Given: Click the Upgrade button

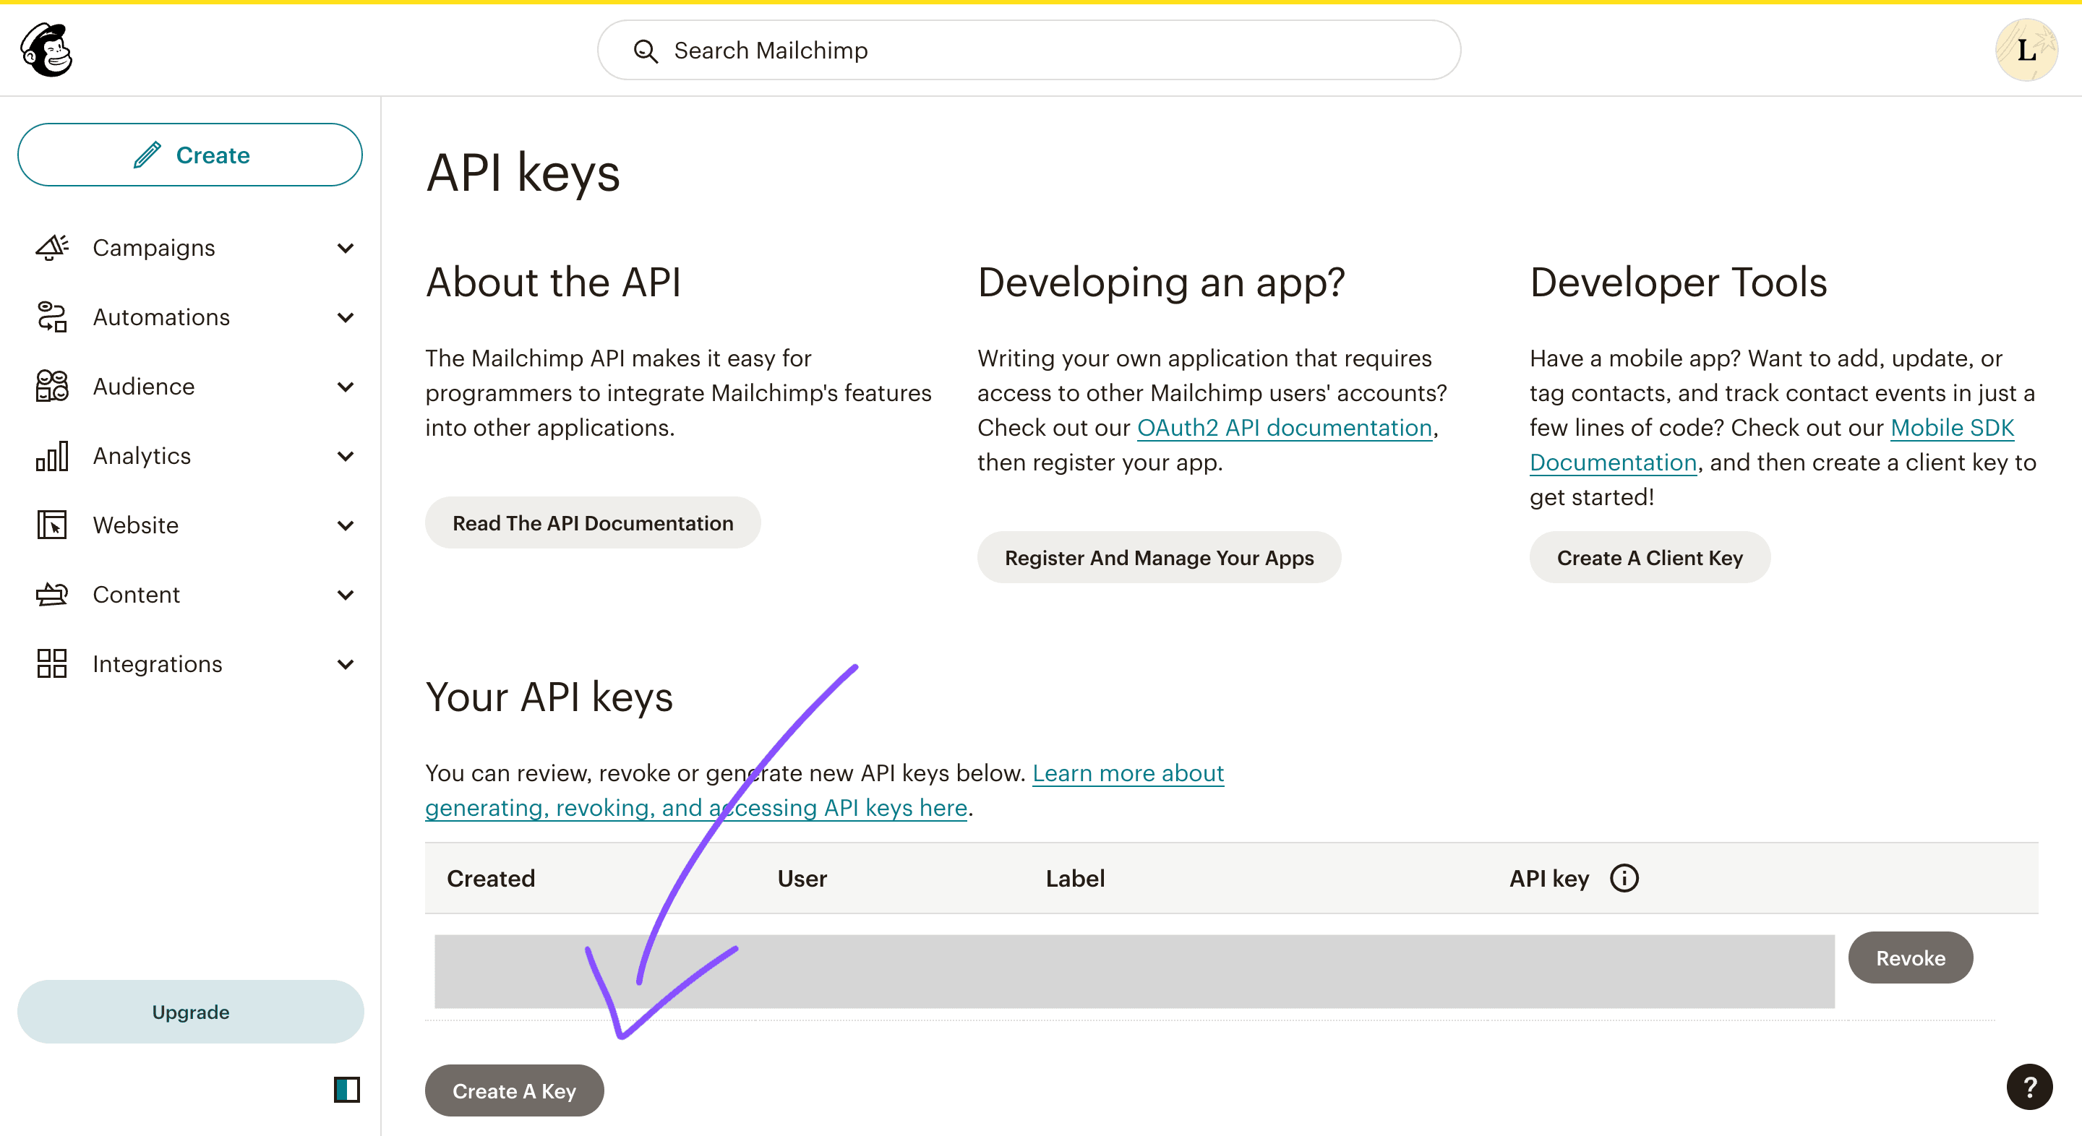Looking at the screenshot, I should [191, 1012].
